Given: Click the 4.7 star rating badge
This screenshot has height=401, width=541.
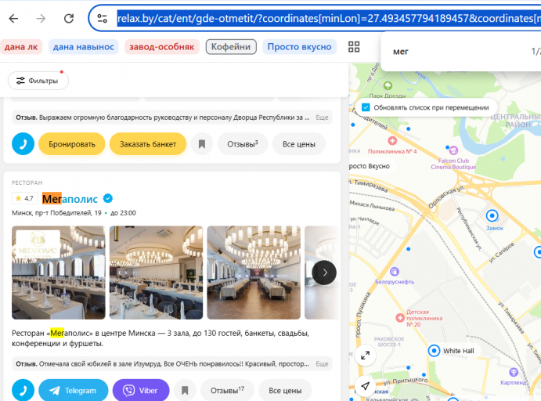Looking at the screenshot, I should click(24, 198).
